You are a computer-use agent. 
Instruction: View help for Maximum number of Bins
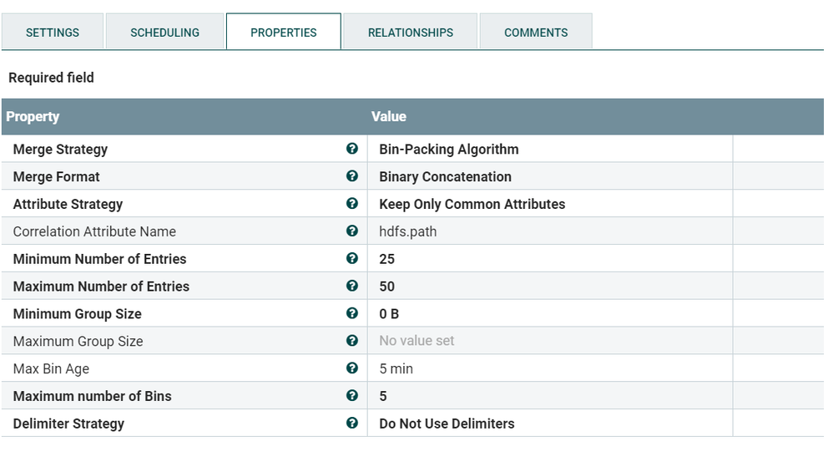click(x=351, y=395)
